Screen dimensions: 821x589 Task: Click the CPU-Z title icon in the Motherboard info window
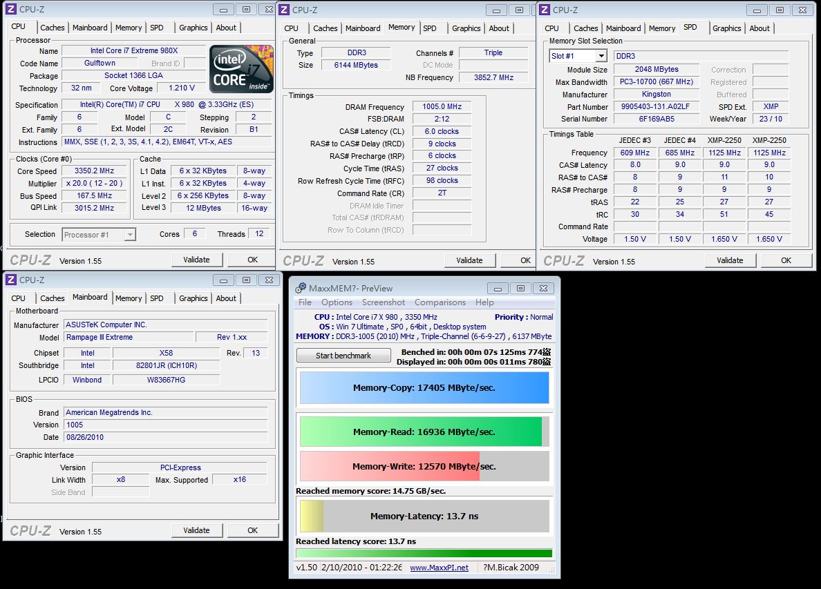pos(11,280)
